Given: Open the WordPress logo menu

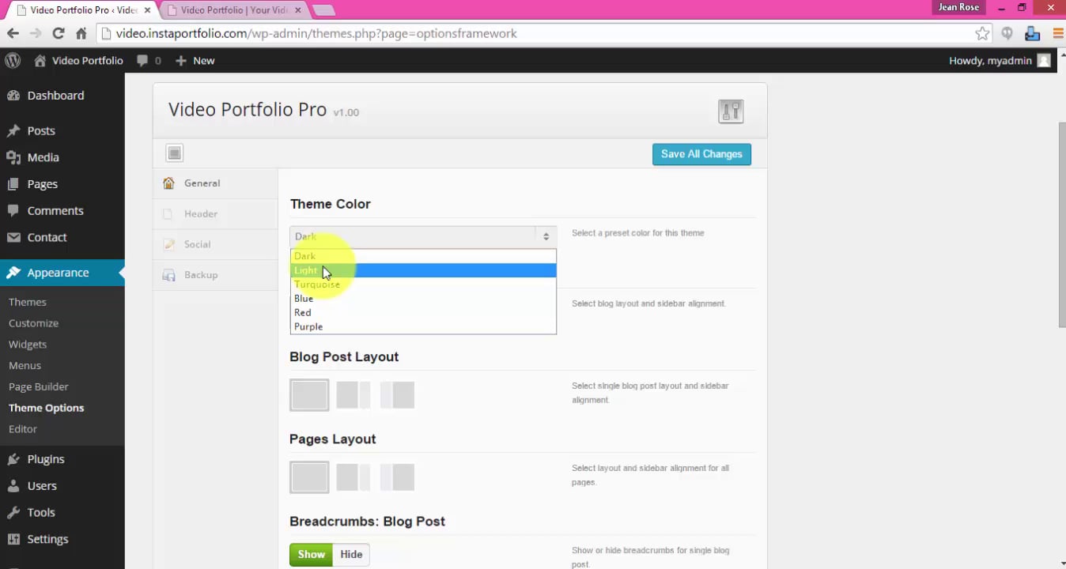Looking at the screenshot, I should coord(13,60).
